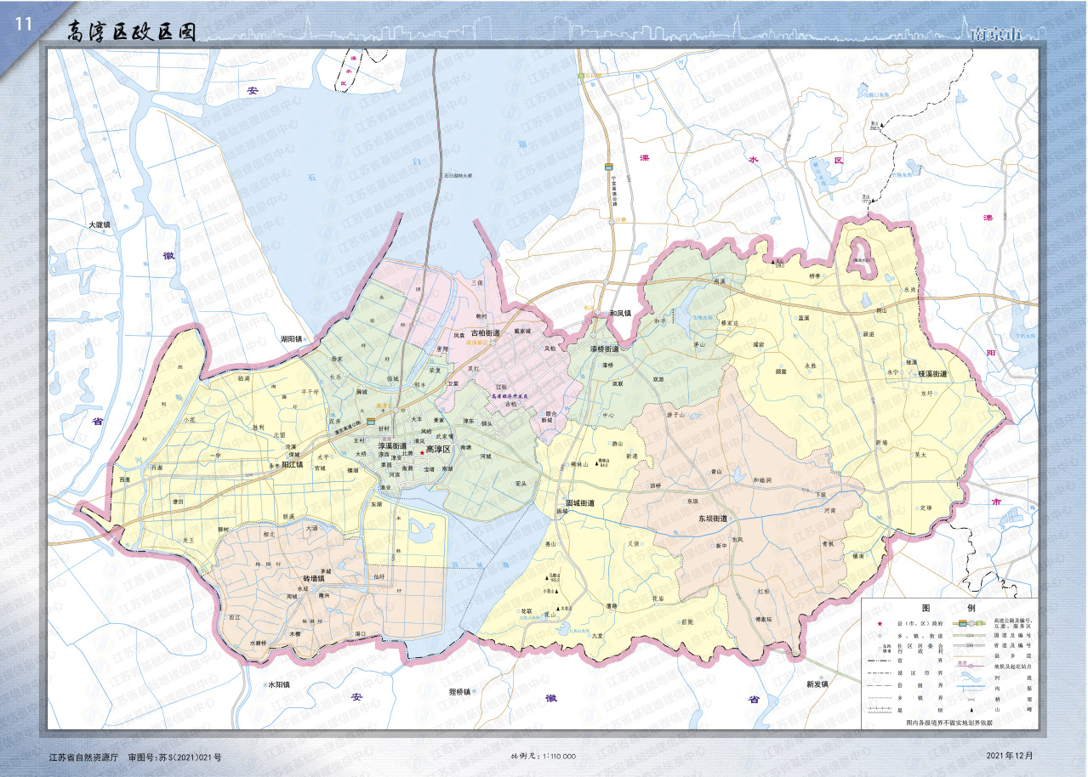The image size is (1088, 777).
Task: Click the 固城街道 label
Action: click(x=579, y=502)
